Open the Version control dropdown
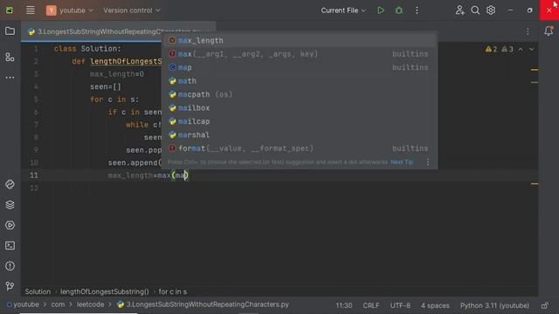Viewport: 559px width, 314px height. [132, 10]
